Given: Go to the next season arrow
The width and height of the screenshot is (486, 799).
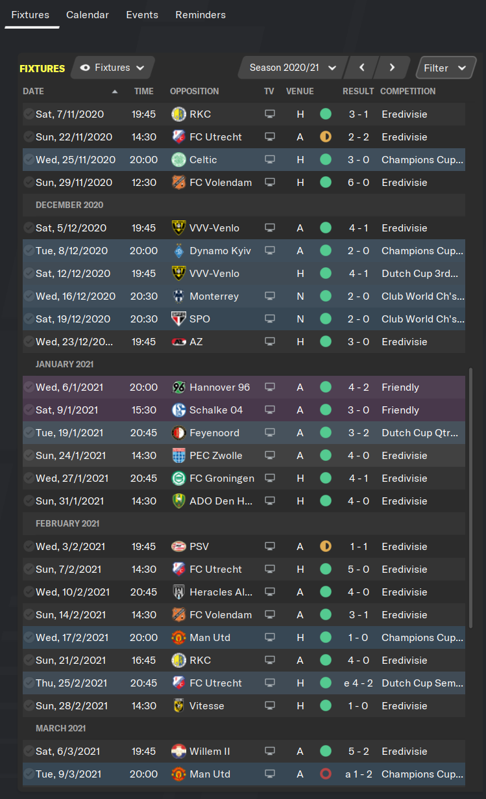Looking at the screenshot, I should 392,68.
